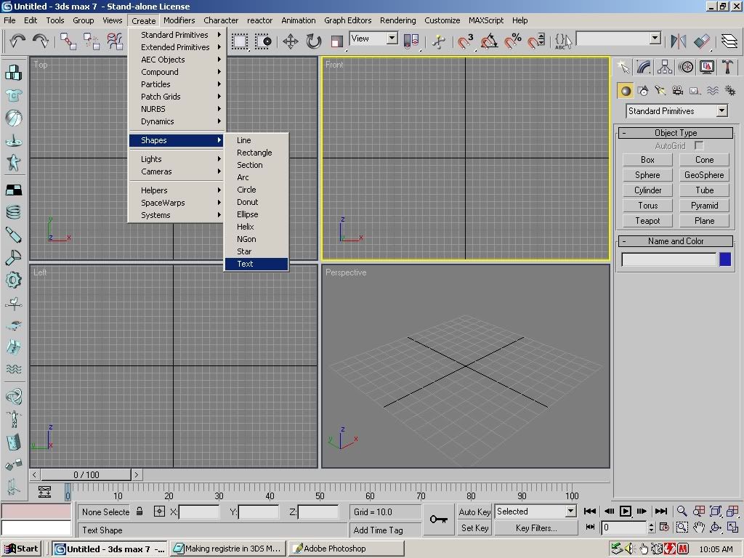This screenshot has width=744, height=558.
Task: Open the Modifiers menu
Action: pyautogui.click(x=179, y=20)
